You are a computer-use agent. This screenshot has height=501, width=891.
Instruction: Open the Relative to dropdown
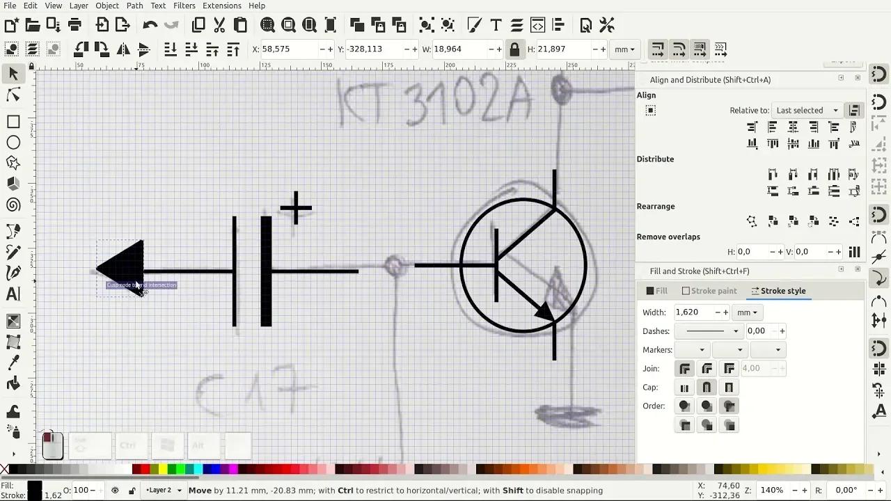click(806, 110)
